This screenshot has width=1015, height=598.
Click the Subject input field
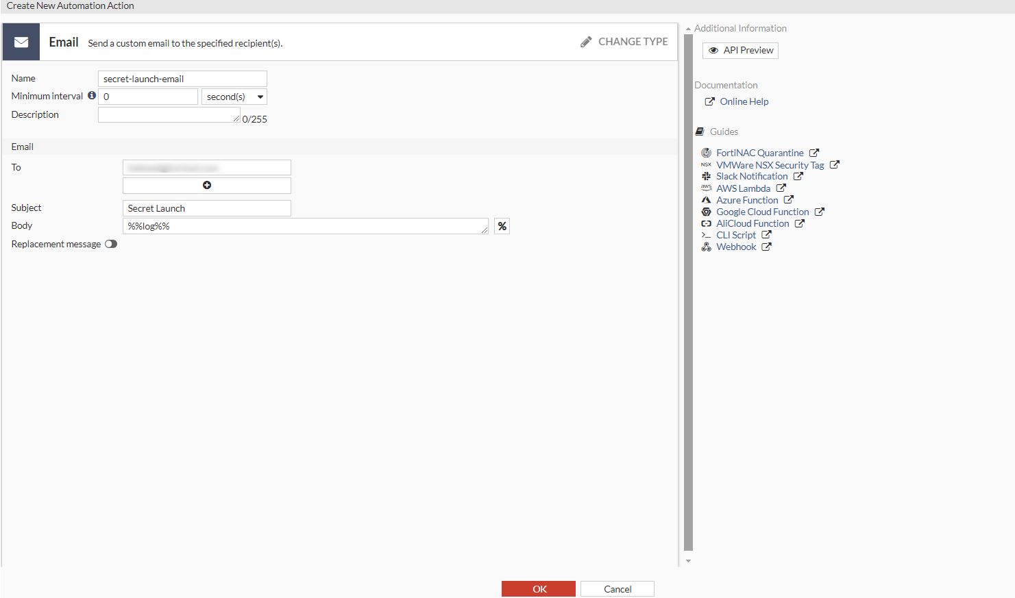(207, 208)
